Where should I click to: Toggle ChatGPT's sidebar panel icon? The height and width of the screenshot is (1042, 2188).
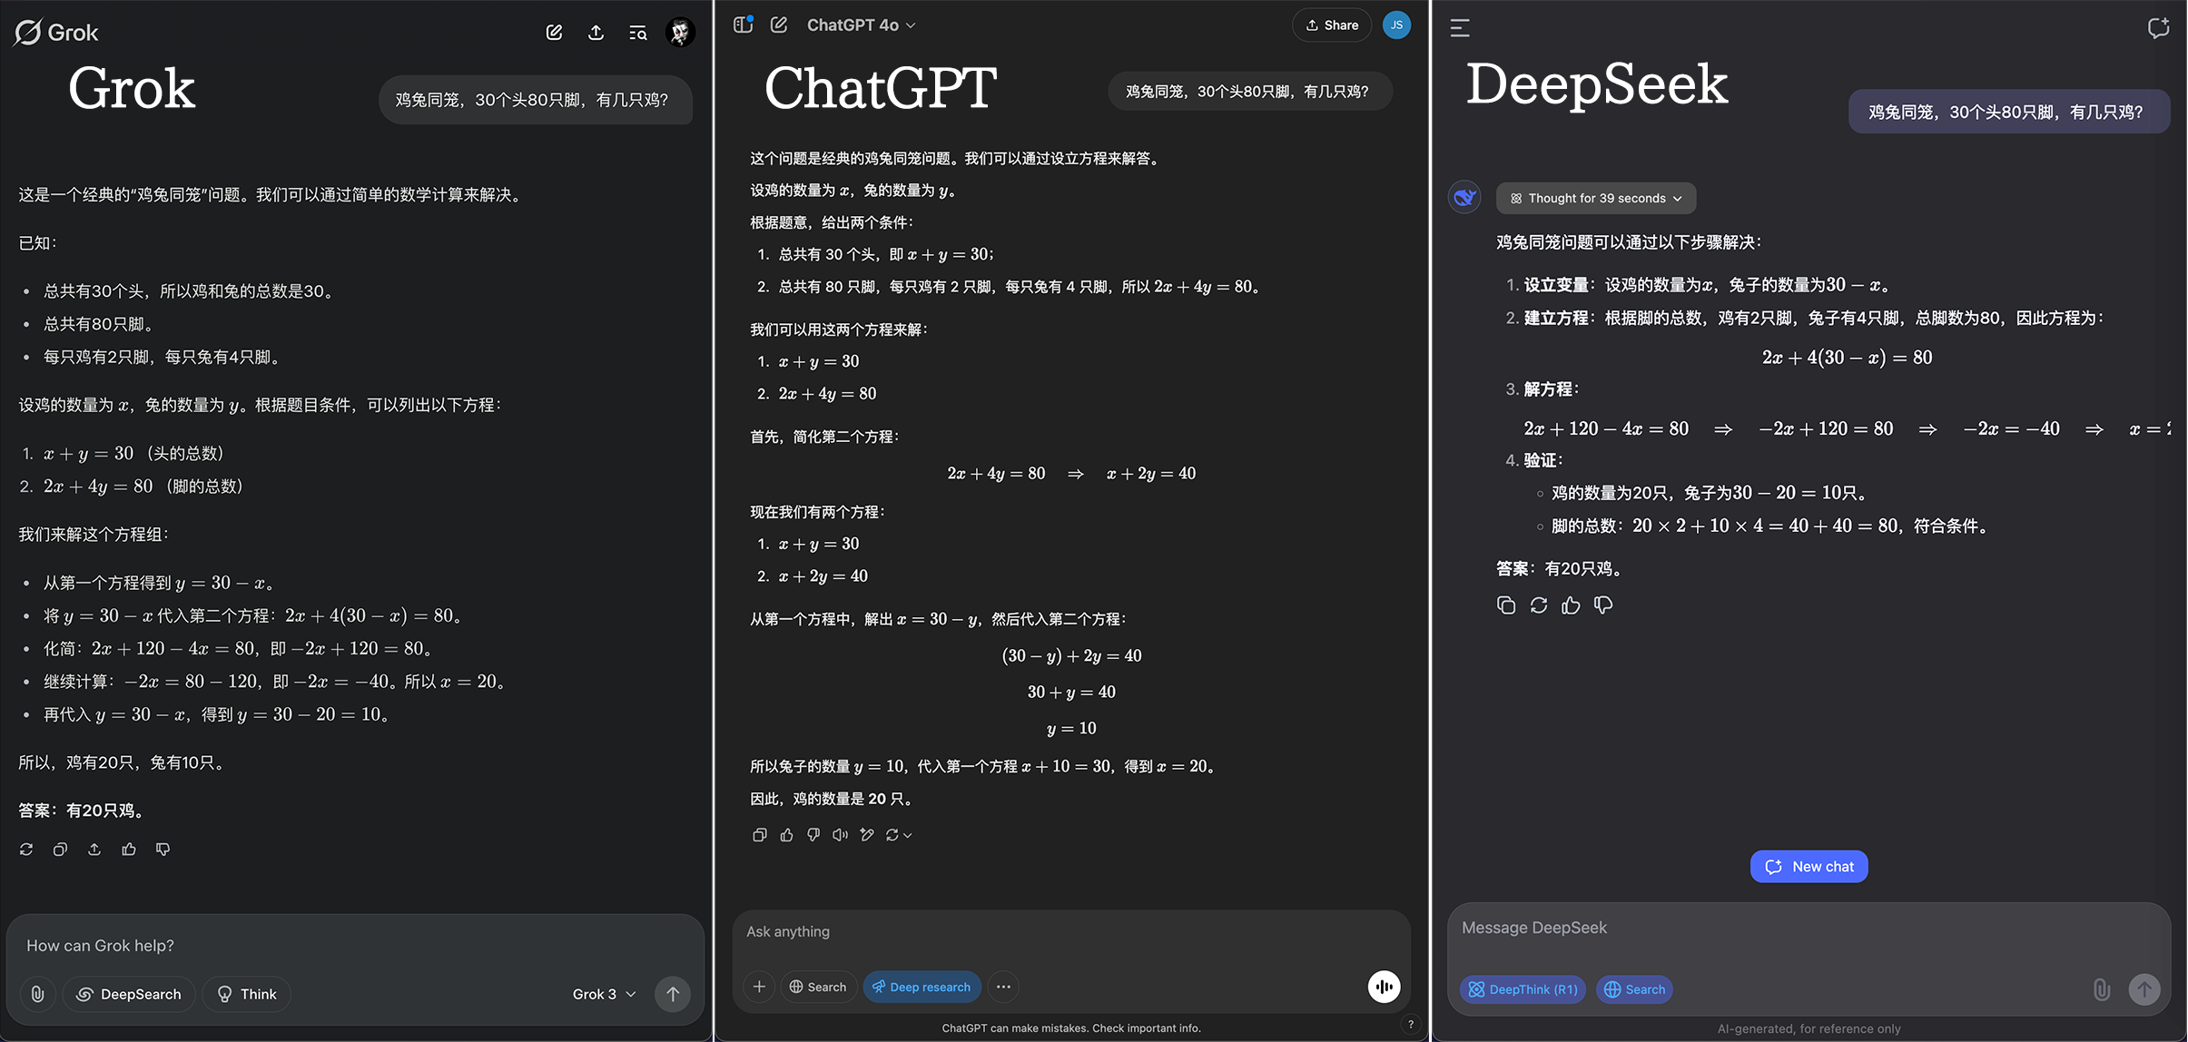tap(743, 25)
